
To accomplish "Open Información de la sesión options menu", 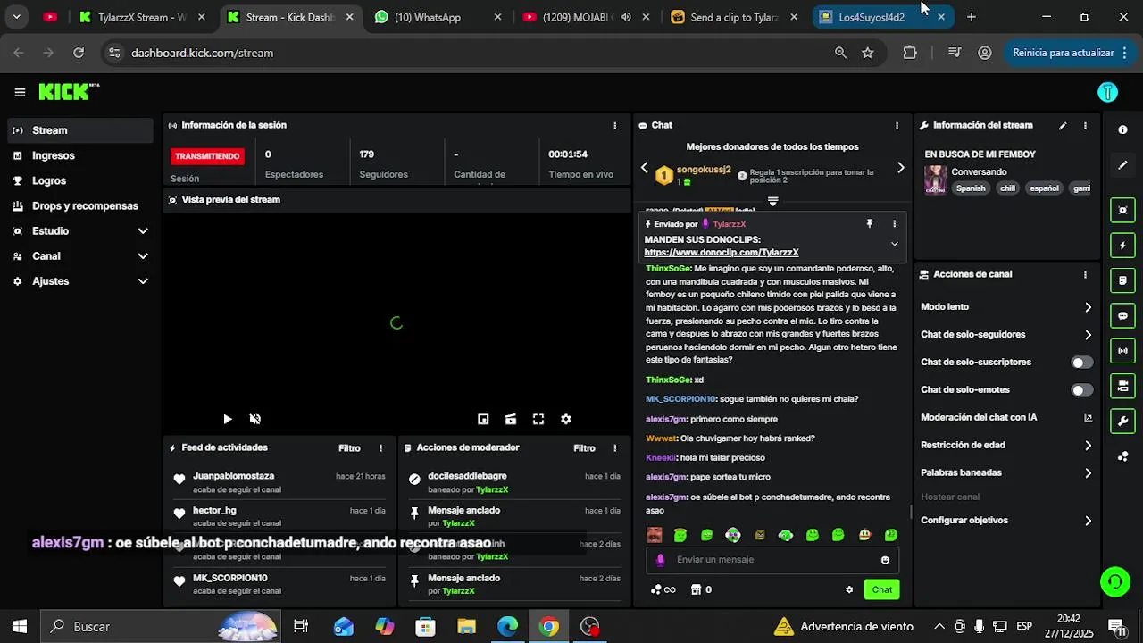I will pos(614,126).
